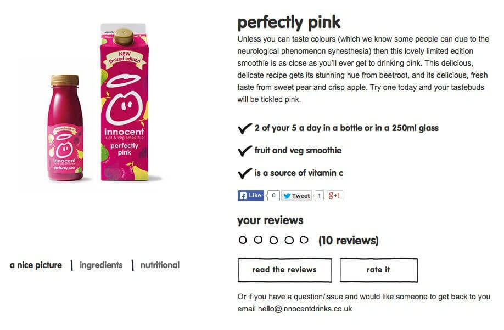Switch to the "a nice picture" tab
This screenshot has height=330, width=504.
click(36, 265)
